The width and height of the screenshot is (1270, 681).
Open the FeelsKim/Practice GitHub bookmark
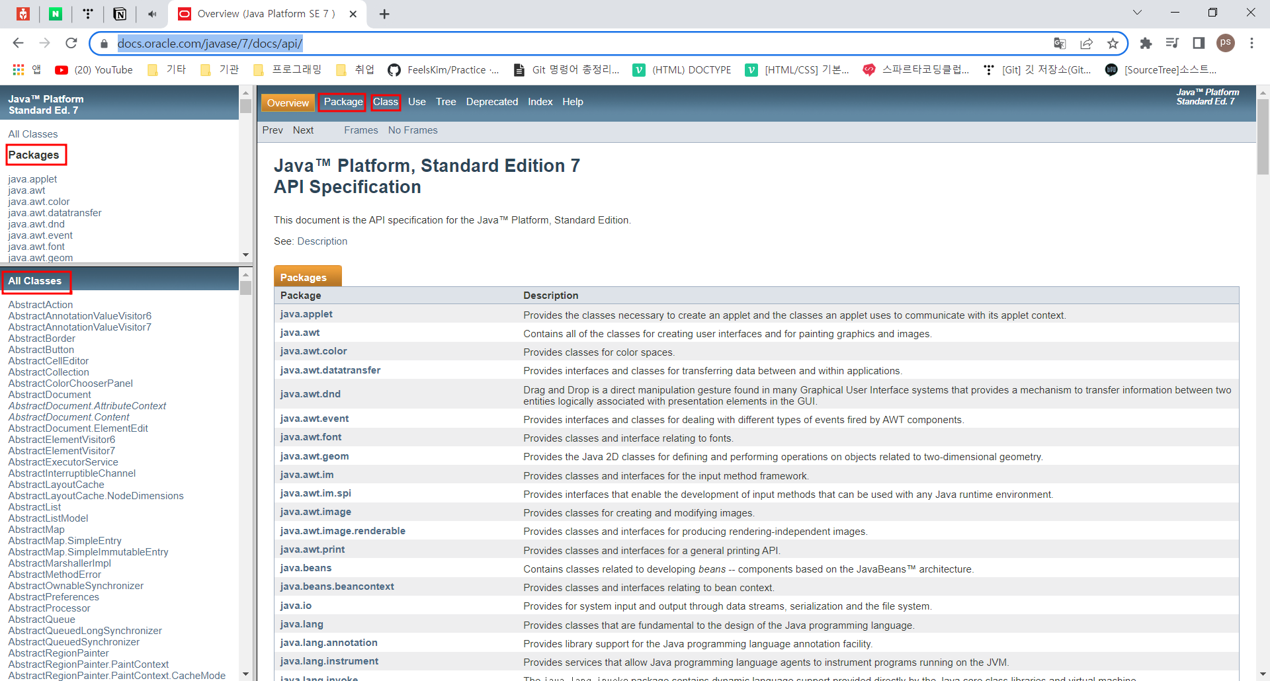tap(443, 70)
